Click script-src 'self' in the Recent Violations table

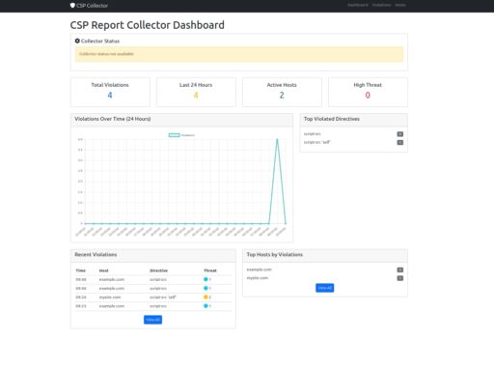point(163,297)
